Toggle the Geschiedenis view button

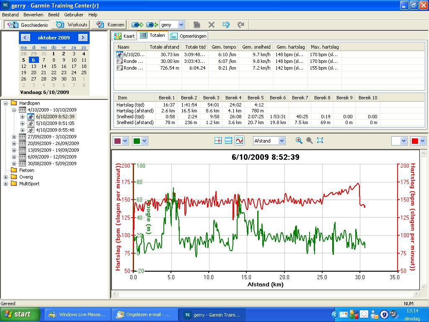(28, 25)
